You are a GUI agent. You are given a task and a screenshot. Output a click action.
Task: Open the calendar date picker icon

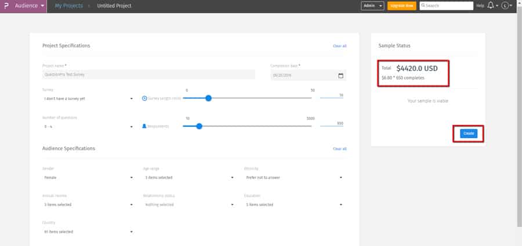[x=340, y=75]
